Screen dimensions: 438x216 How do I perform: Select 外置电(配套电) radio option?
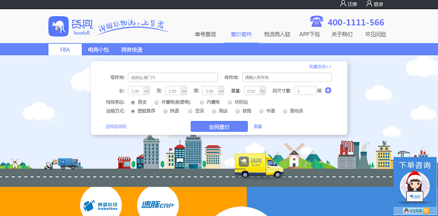tap(156, 102)
